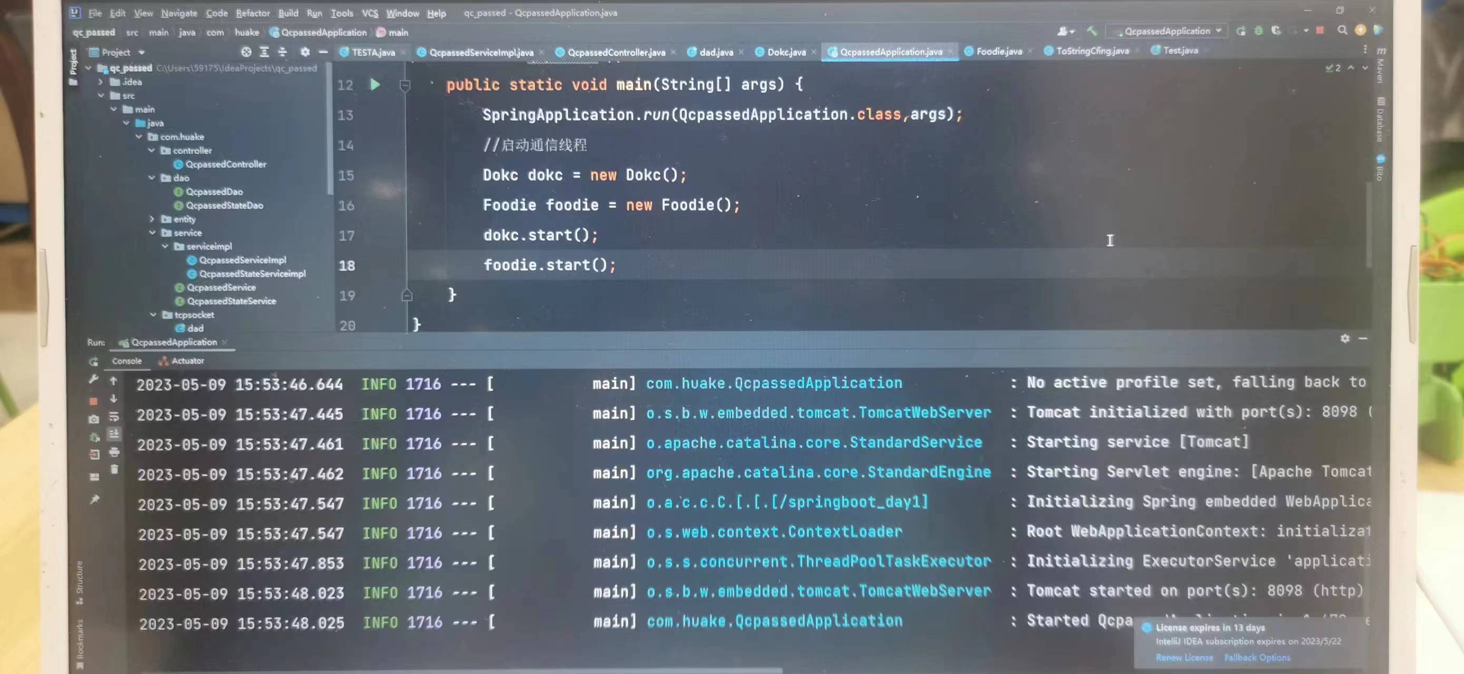Click the huake breadcrumb in navigation bar
Screen dimensions: 1464x674
(246, 33)
